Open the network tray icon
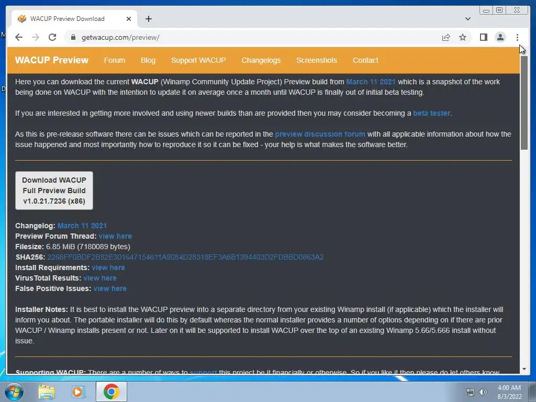The height and width of the screenshot is (402, 536). [x=471, y=392]
